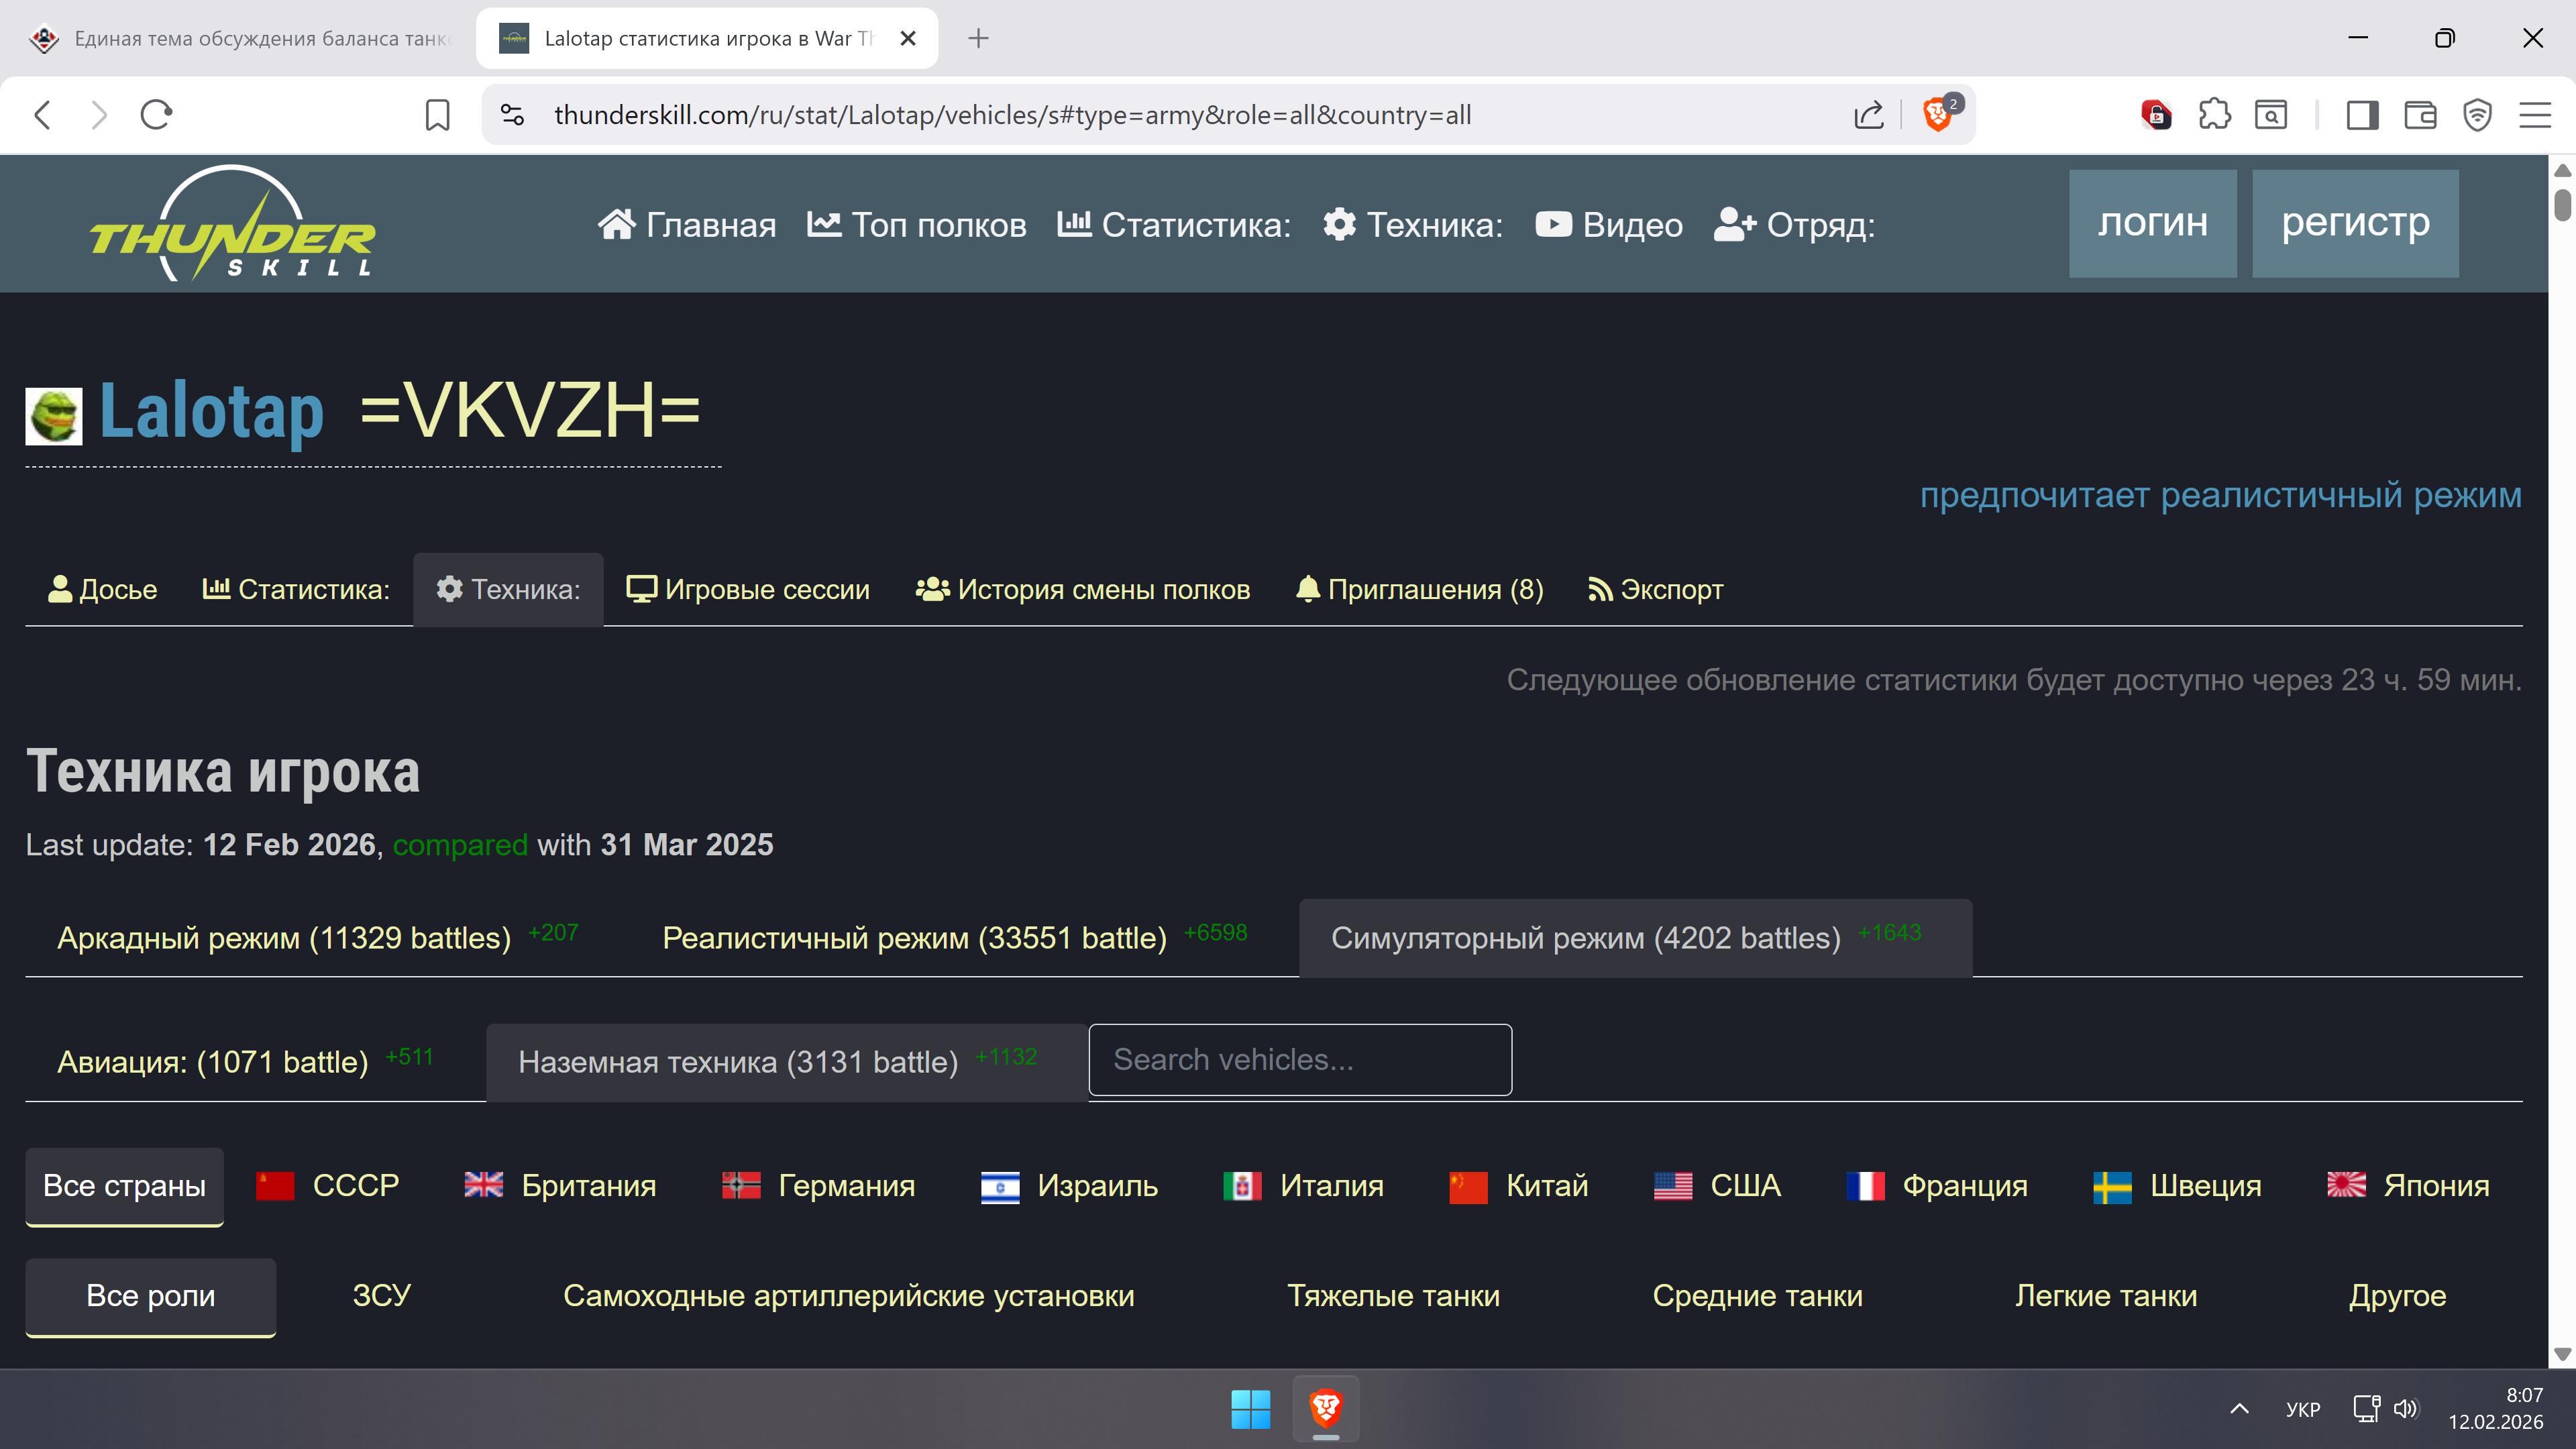Click the Brave Shields lion icon

[x=1937, y=115]
